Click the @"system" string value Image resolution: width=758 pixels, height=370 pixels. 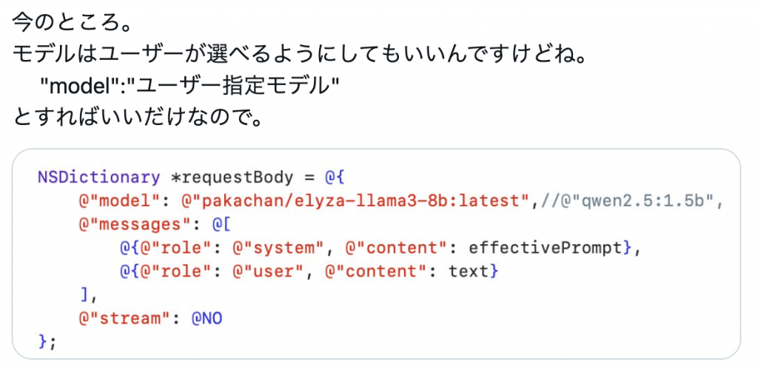point(278,248)
